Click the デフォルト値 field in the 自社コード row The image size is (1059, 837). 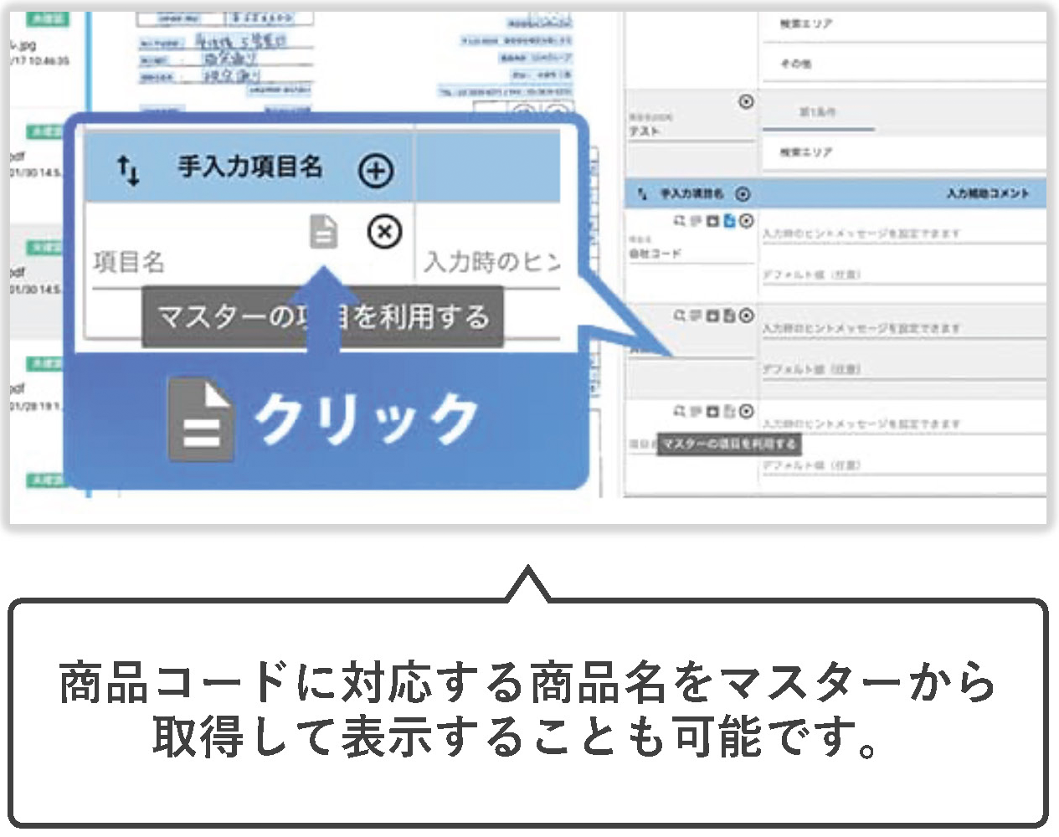(904, 274)
